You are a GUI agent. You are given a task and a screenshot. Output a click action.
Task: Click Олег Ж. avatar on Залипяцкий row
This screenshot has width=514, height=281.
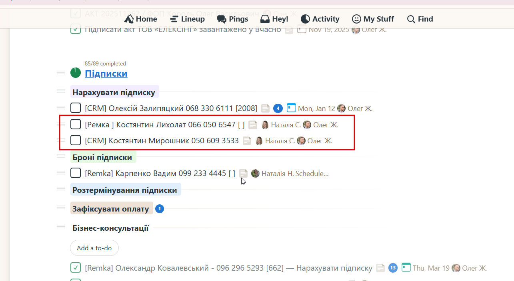342,108
